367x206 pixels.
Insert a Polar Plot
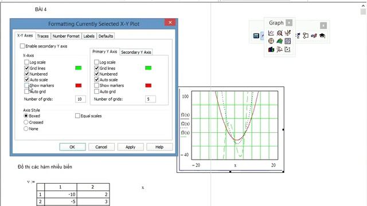coord(271,41)
